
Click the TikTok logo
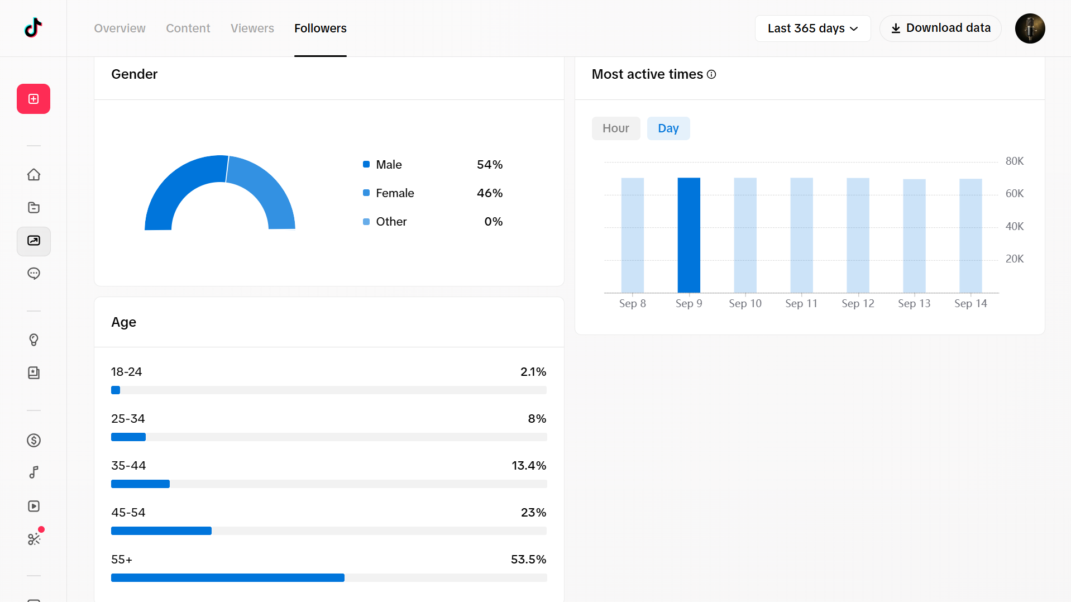[x=34, y=28]
